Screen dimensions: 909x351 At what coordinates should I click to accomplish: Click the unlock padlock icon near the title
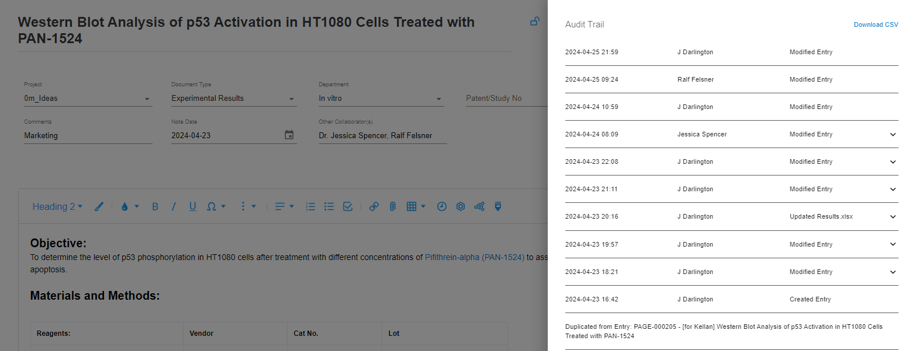click(x=534, y=21)
